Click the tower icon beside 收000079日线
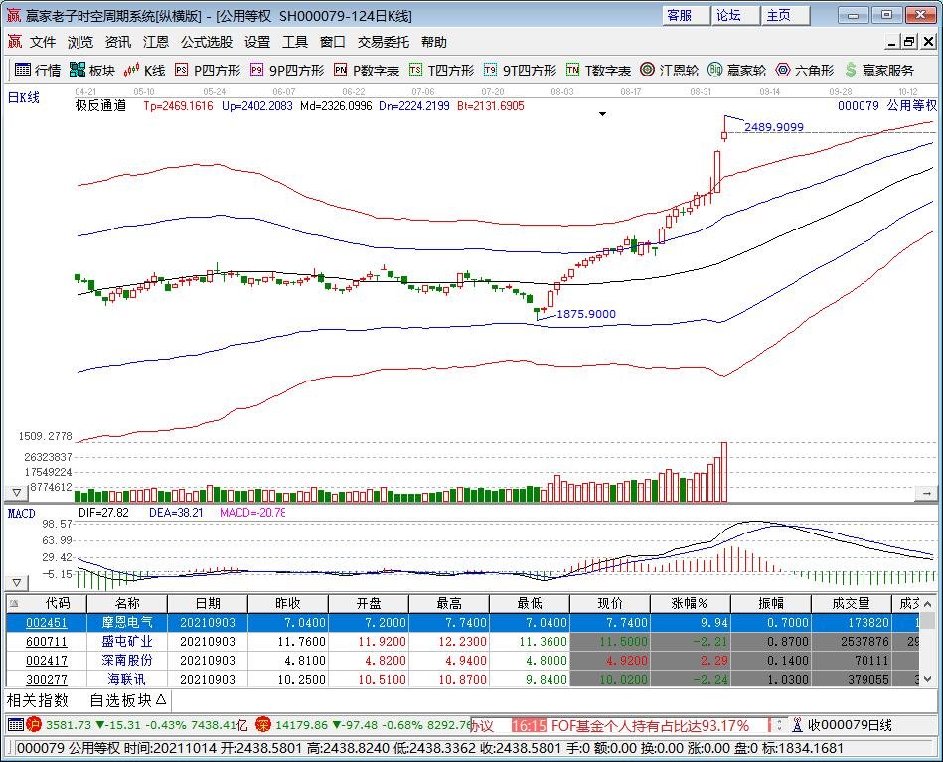This screenshot has height=762, width=943. [x=798, y=725]
